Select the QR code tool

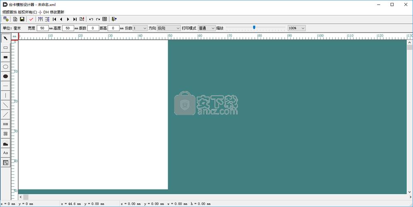[5, 134]
